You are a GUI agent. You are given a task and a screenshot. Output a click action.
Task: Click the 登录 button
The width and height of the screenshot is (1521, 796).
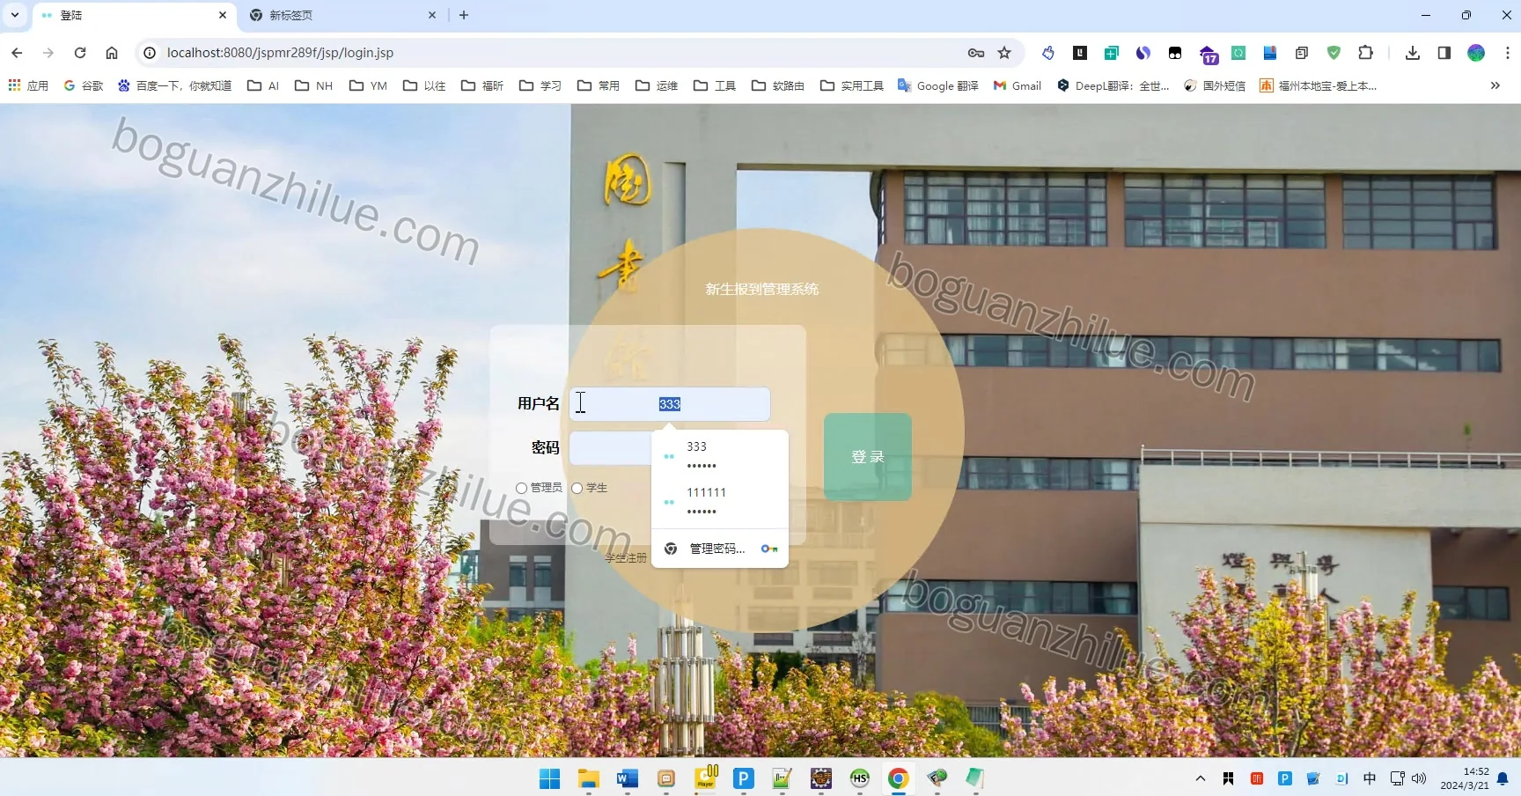click(868, 457)
